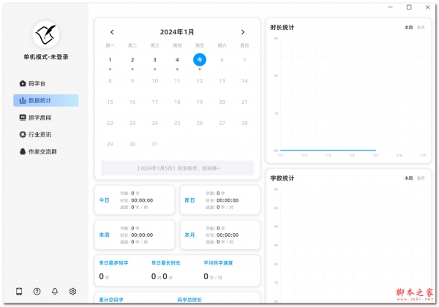
Task: Pick January 12 on the calendar
Action: (200, 81)
